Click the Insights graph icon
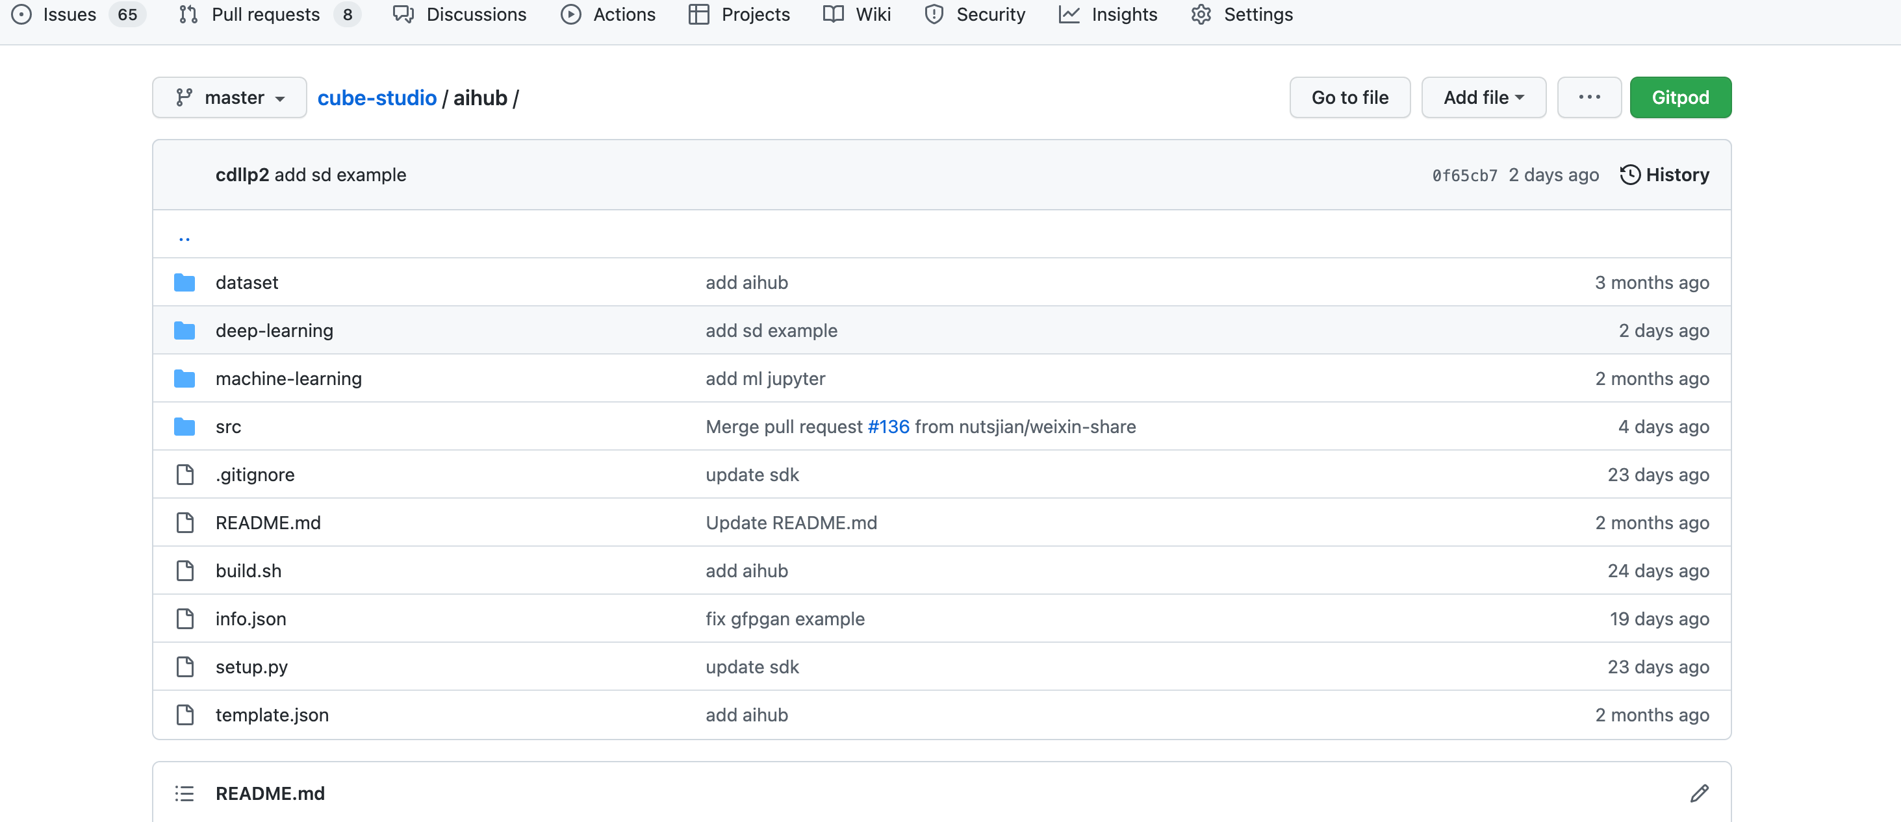Viewport: 1901px width, 822px height. click(x=1069, y=15)
